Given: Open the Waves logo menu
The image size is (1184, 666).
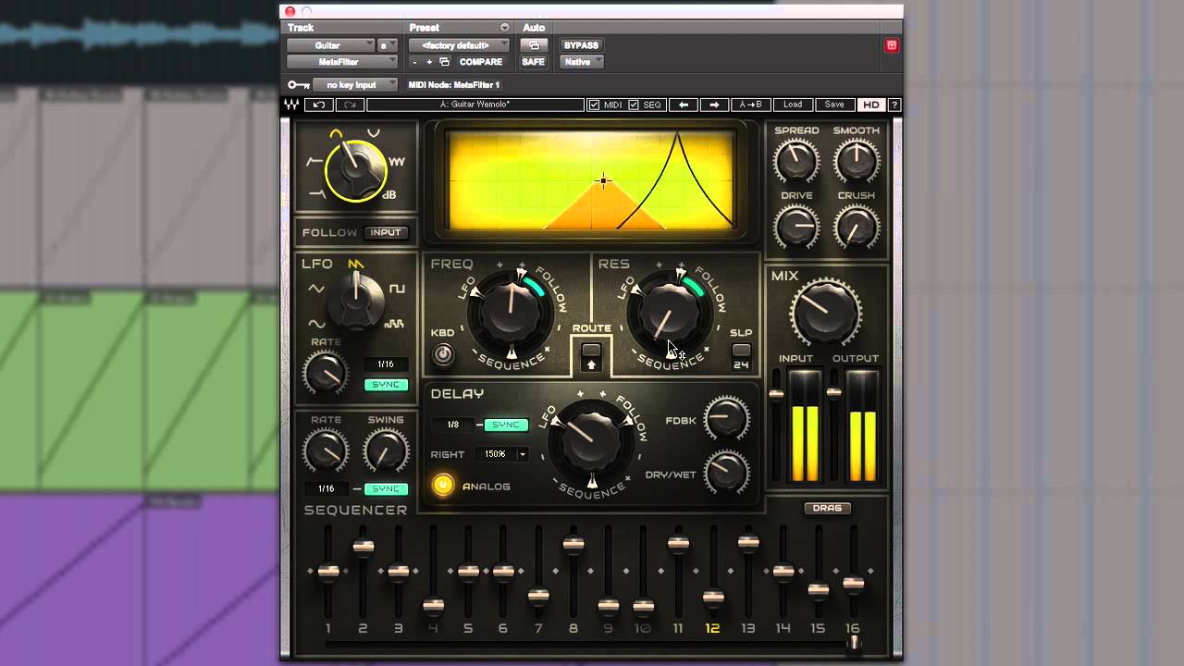Looking at the screenshot, I should click(x=291, y=105).
